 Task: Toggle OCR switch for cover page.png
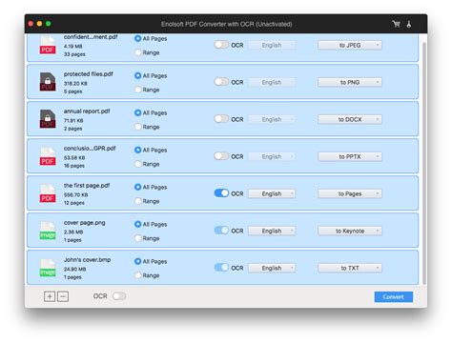221,231
